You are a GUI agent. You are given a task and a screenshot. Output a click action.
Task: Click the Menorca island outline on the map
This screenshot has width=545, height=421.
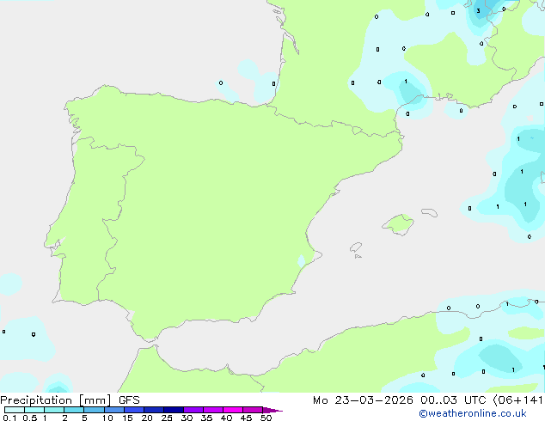point(429,212)
